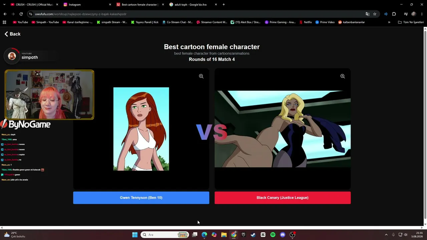Focus the uwufufu.com address bar
Viewport: 427px width, 240px height.
coord(197,14)
